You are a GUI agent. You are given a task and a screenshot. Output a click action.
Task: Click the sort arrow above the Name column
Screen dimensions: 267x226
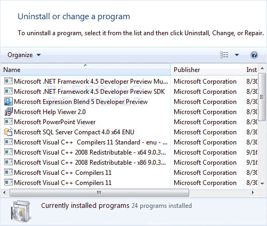pos(85,66)
